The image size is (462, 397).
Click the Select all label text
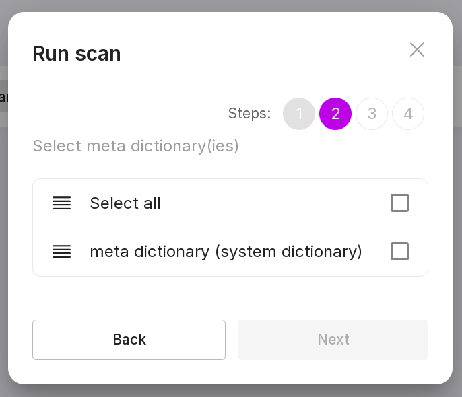125,203
